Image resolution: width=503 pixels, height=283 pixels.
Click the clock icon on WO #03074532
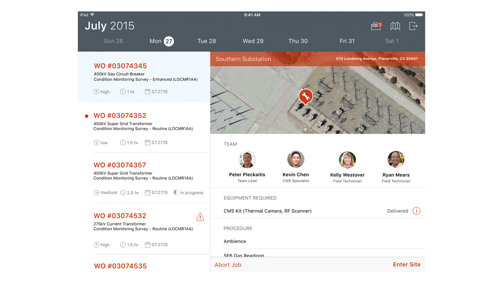(x=123, y=245)
